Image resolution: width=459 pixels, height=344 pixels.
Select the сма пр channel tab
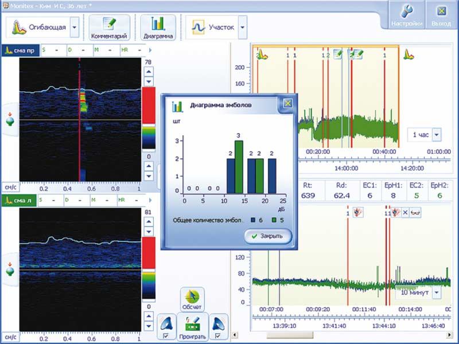[21, 50]
